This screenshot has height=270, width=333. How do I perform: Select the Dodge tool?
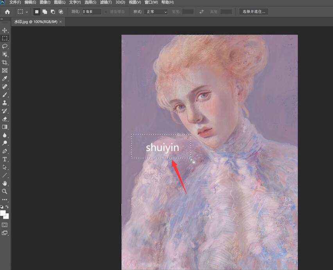4,143
